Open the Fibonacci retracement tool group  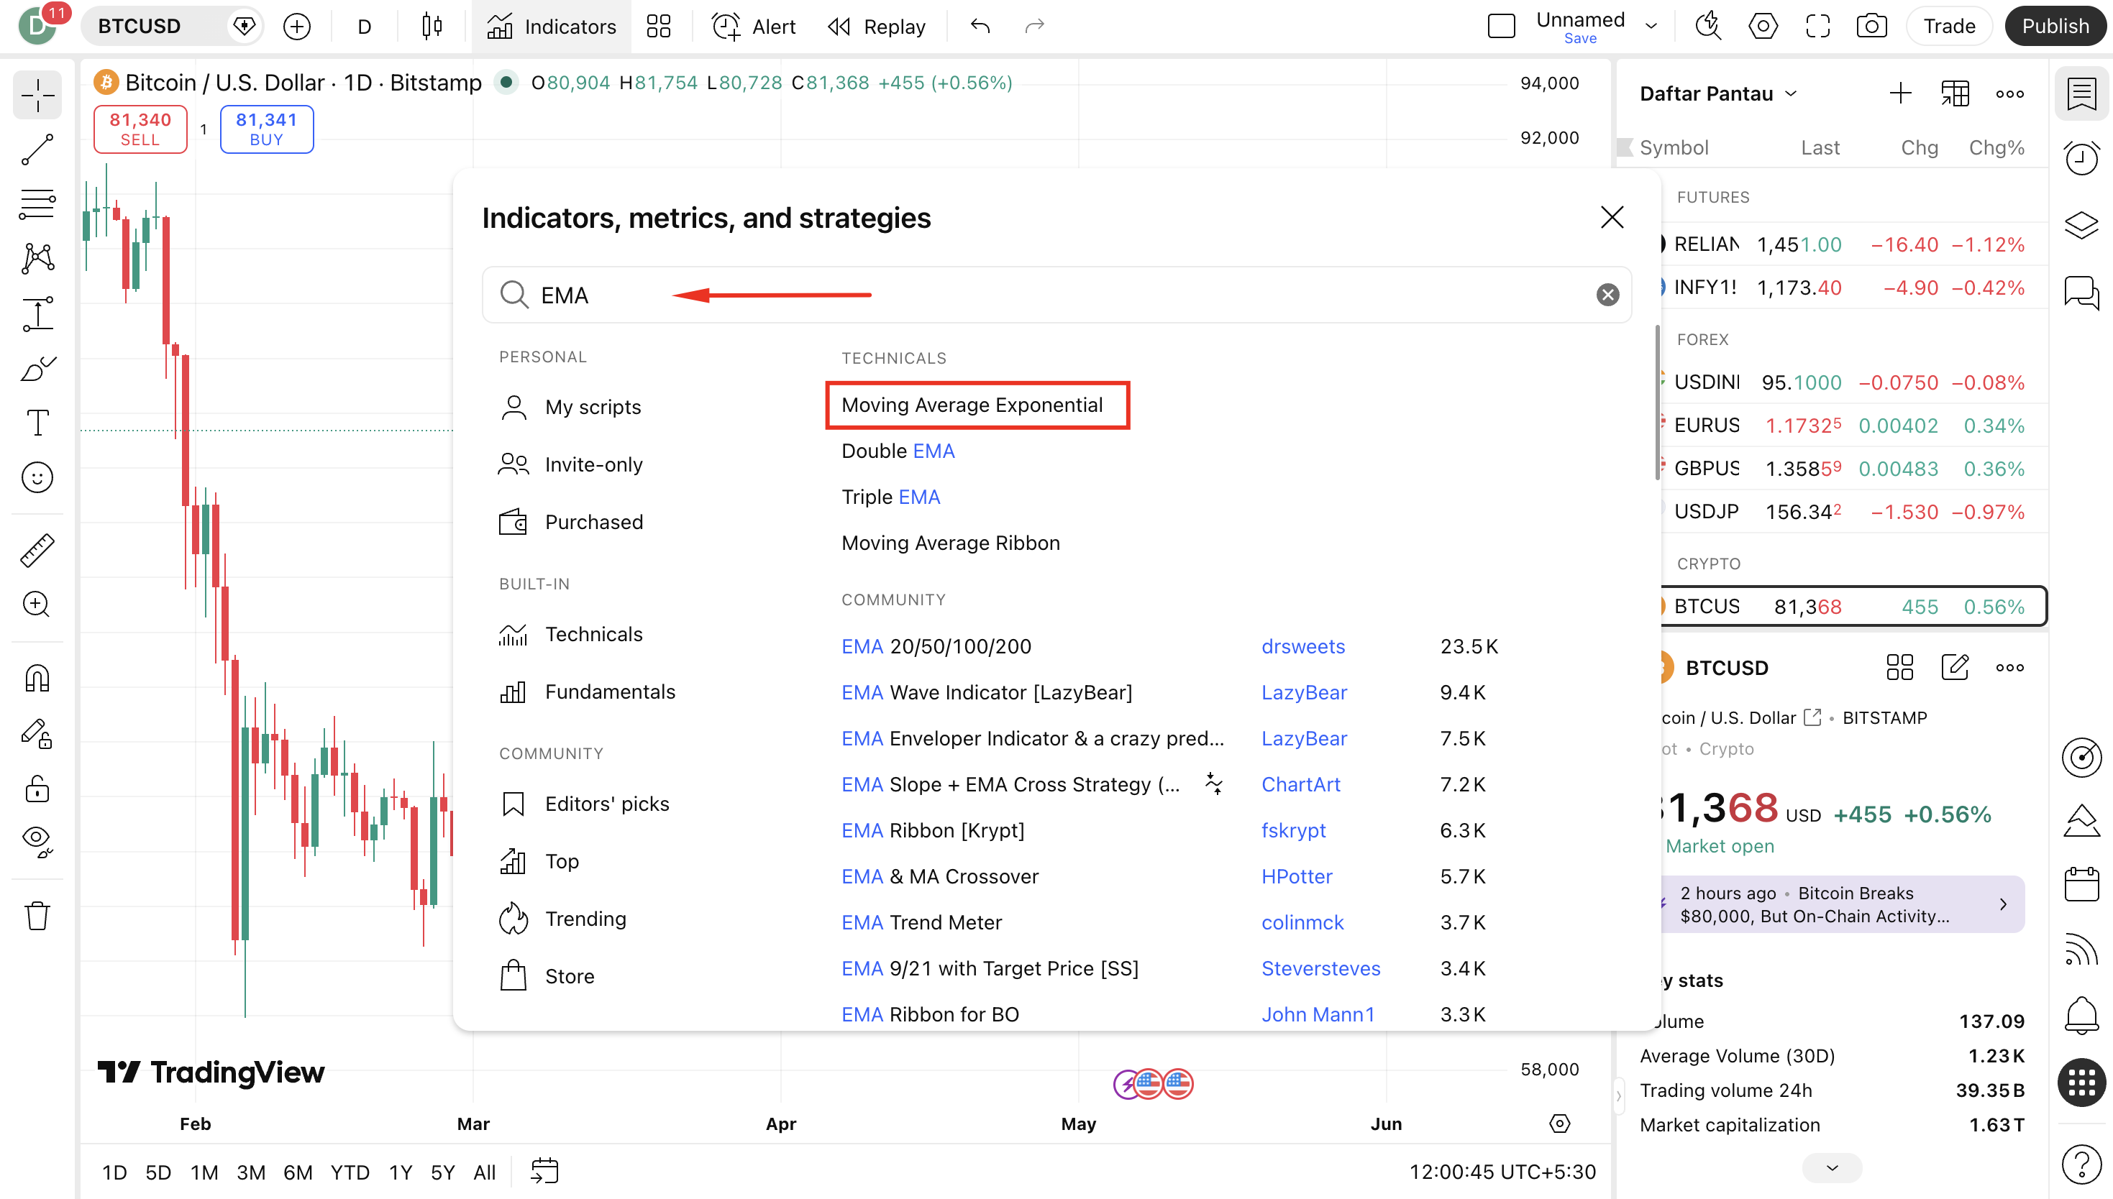[37, 204]
